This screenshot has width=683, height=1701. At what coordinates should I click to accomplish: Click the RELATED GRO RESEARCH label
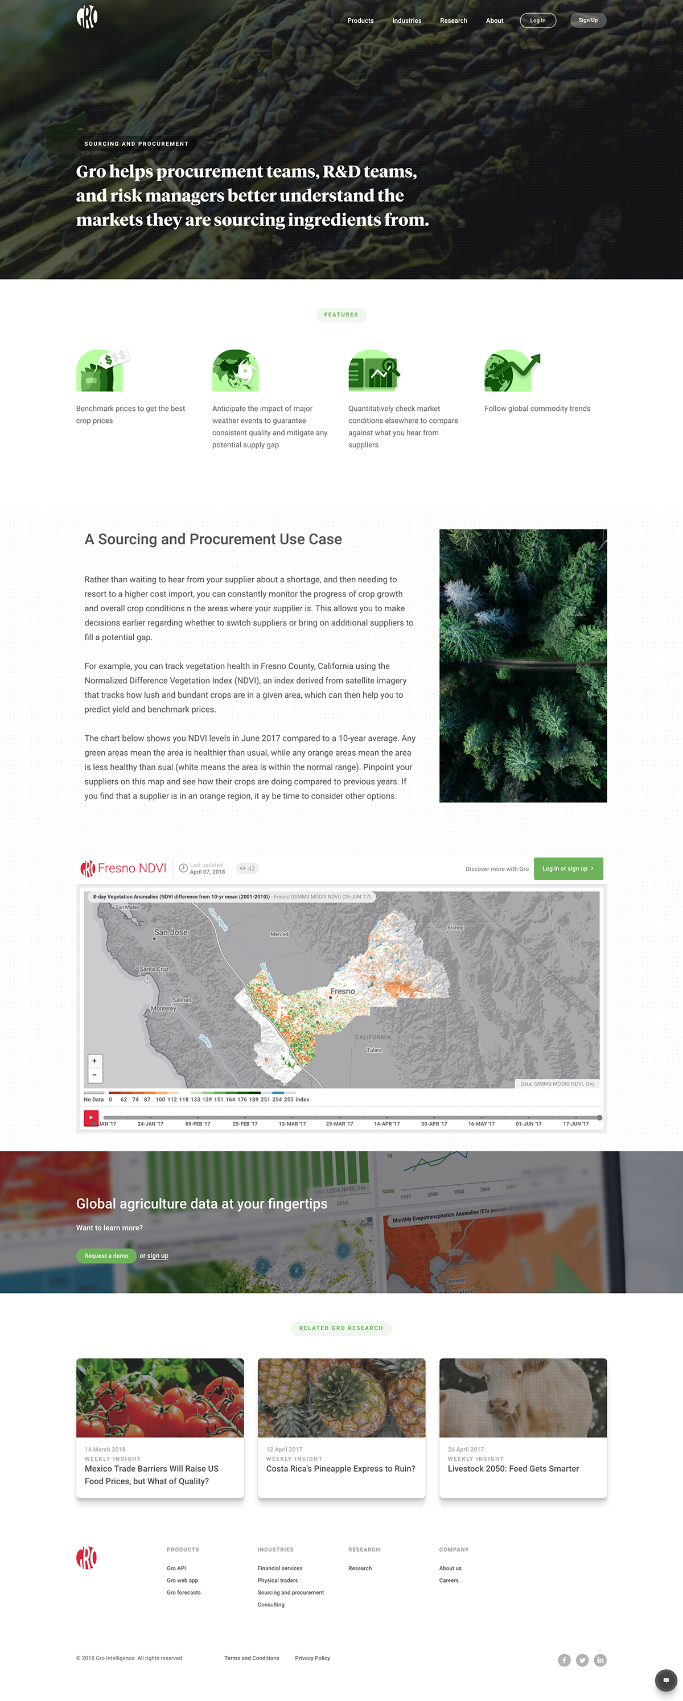tap(341, 1328)
